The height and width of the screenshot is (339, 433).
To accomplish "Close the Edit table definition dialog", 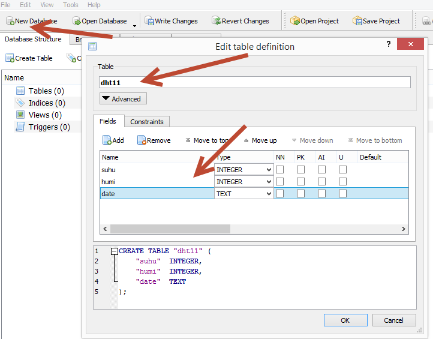I will click(x=410, y=44).
